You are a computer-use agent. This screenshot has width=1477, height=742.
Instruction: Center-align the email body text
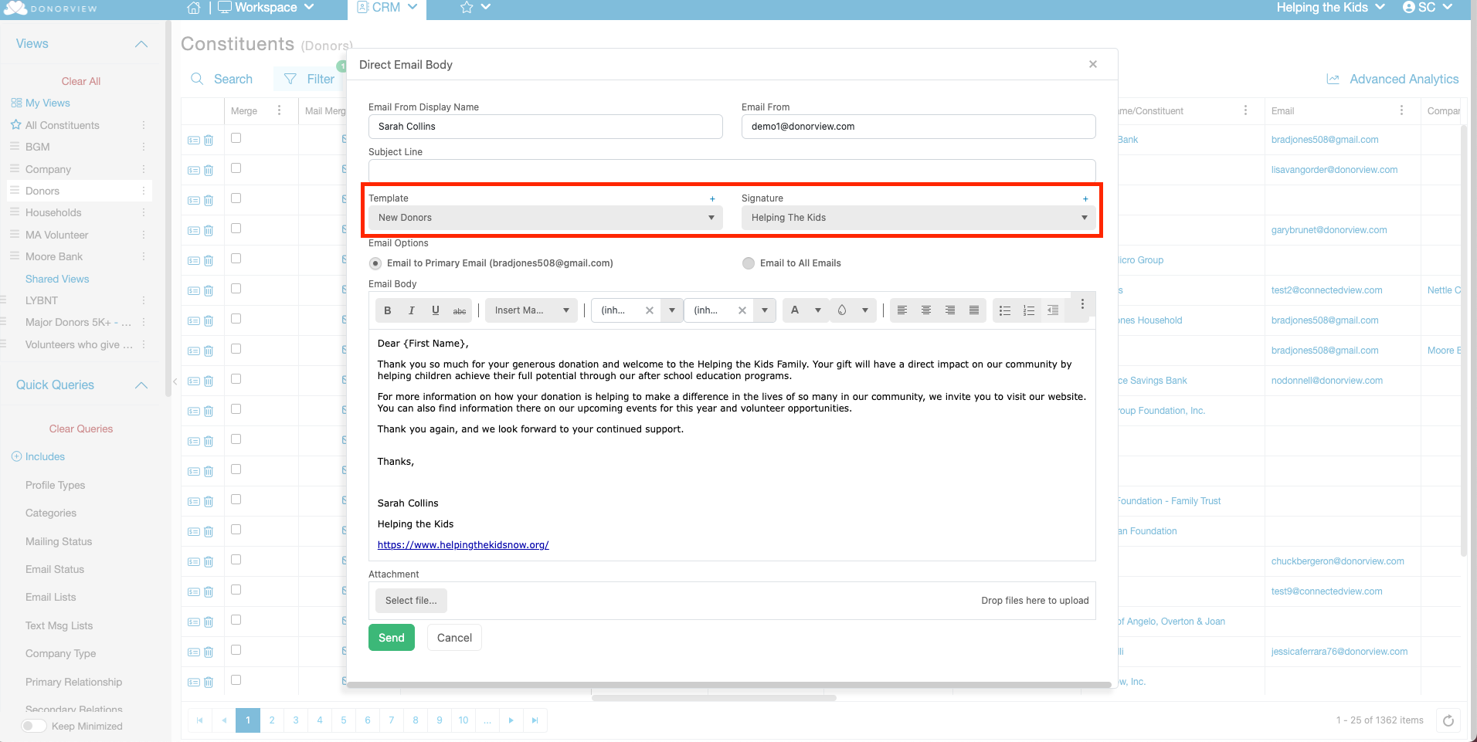click(926, 310)
